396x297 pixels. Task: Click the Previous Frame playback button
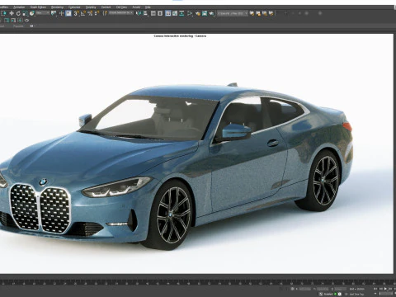point(381,289)
